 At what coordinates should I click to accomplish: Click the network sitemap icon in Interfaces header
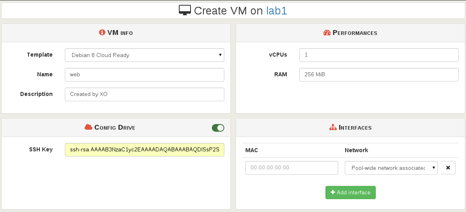333,127
